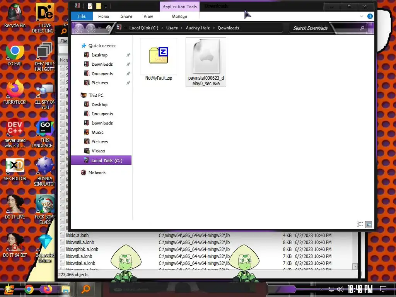Open Desktop under Quick access
The height and width of the screenshot is (297, 396).
click(x=96, y=55)
